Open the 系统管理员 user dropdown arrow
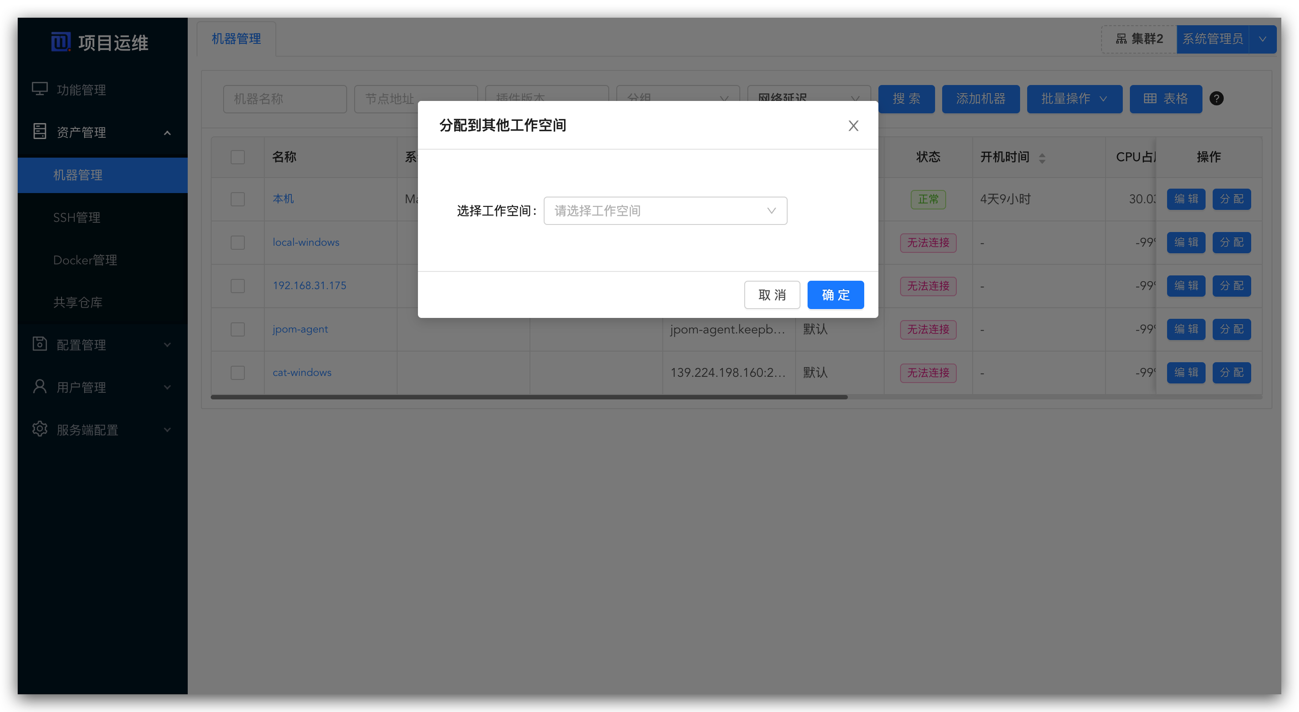The width and height of the screenshot is (1299, 712). 1262,39
